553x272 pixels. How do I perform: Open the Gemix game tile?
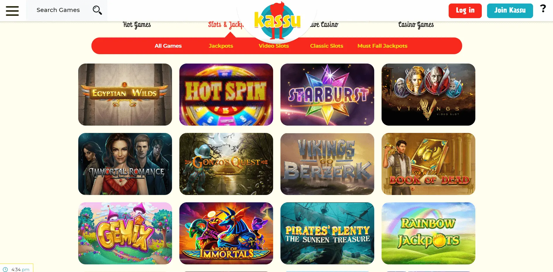pyautogui.click(x=125, y=233)
